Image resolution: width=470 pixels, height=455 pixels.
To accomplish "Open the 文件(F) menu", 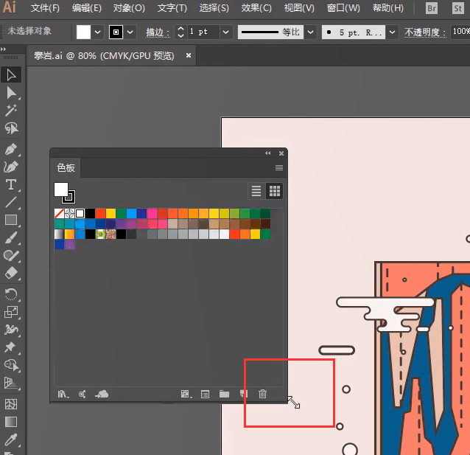I will [45, 8].
